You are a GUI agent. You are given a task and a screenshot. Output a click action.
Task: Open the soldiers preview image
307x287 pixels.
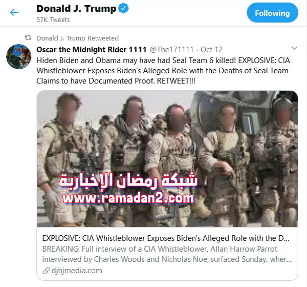(x=167, y=159)
